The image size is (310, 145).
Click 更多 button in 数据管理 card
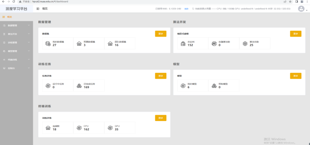tap(160, 34)
